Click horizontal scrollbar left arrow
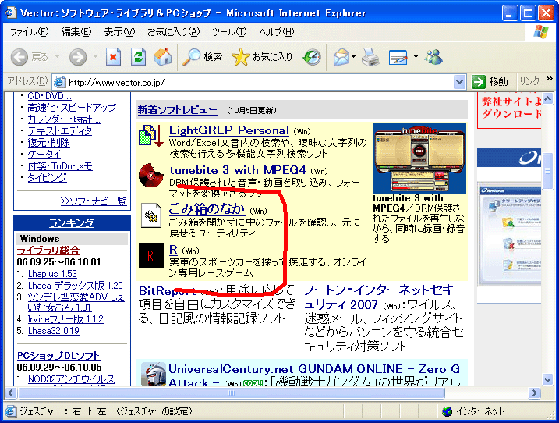 pyautogui.click(x=11, y=393)
